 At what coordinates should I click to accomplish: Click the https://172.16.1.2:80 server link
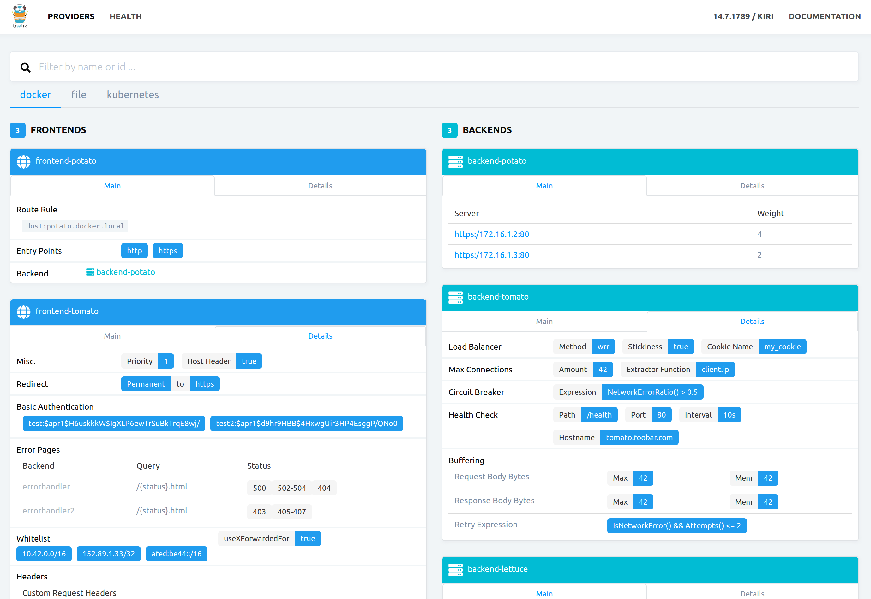(x=491, y=234)
